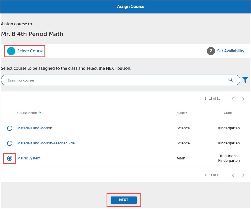Click the Grade column header
This screenshot has width=251, height=209.
(228, 113)
